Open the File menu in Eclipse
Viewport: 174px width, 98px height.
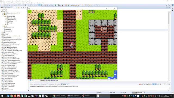pos(1,3)
